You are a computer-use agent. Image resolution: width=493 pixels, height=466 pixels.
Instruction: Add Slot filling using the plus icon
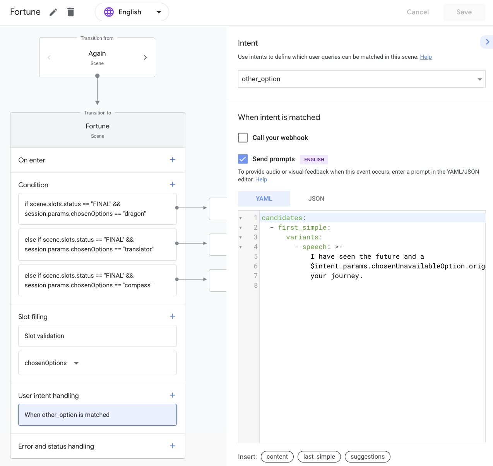(x=173, y=316)
